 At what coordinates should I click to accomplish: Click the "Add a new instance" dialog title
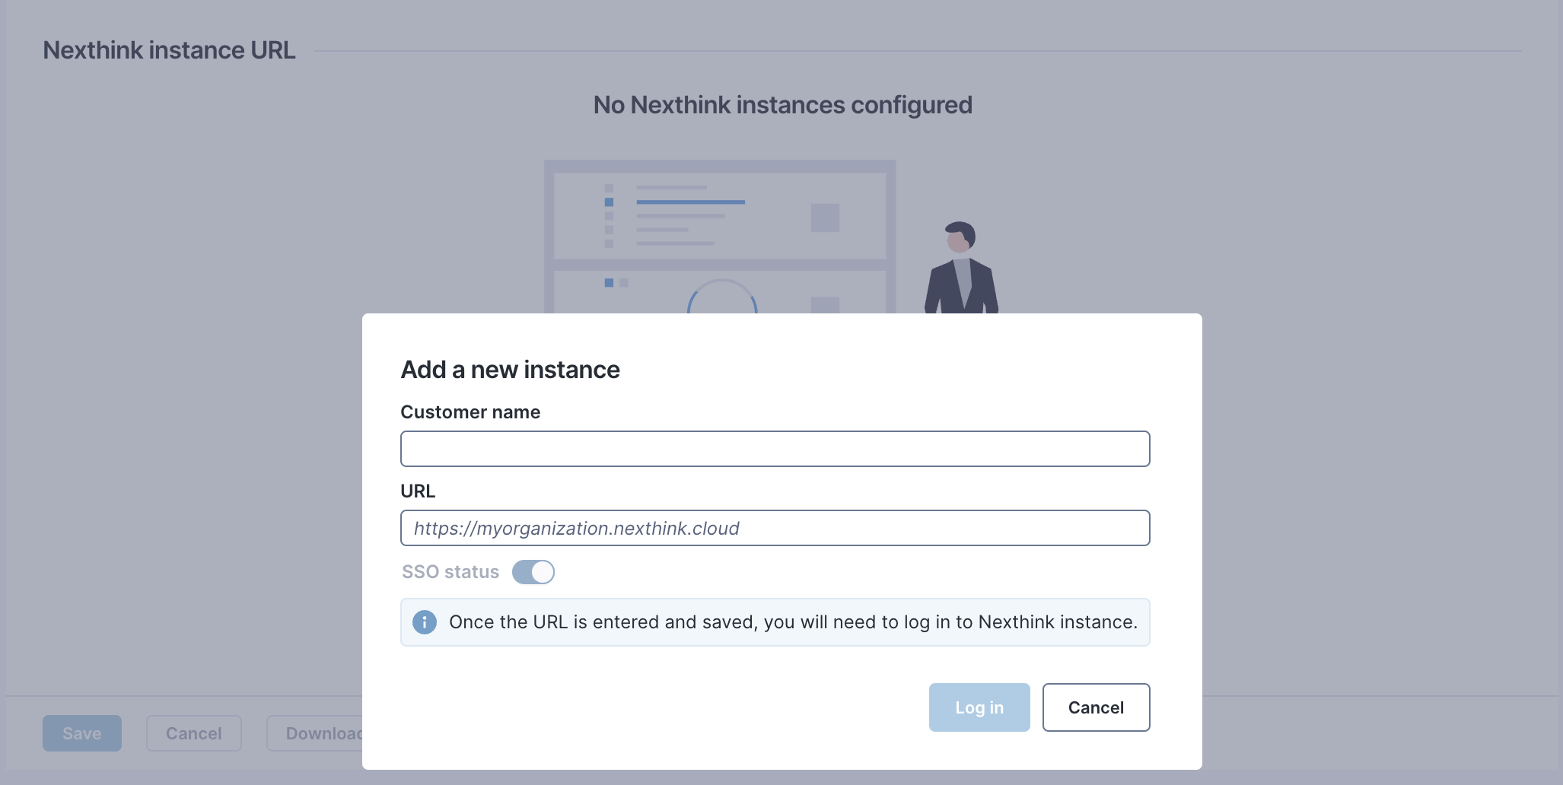point(510,370)
